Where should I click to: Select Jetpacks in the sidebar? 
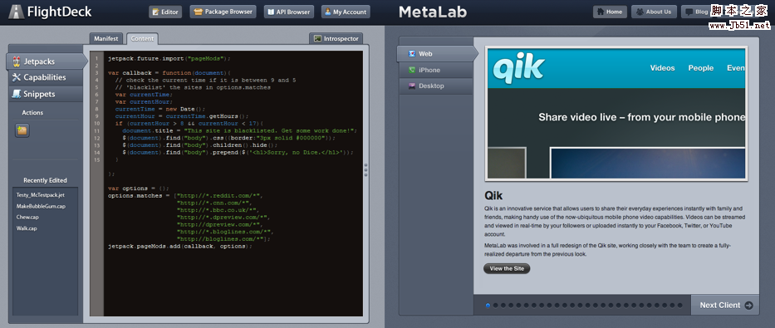(x=47, y=61)
